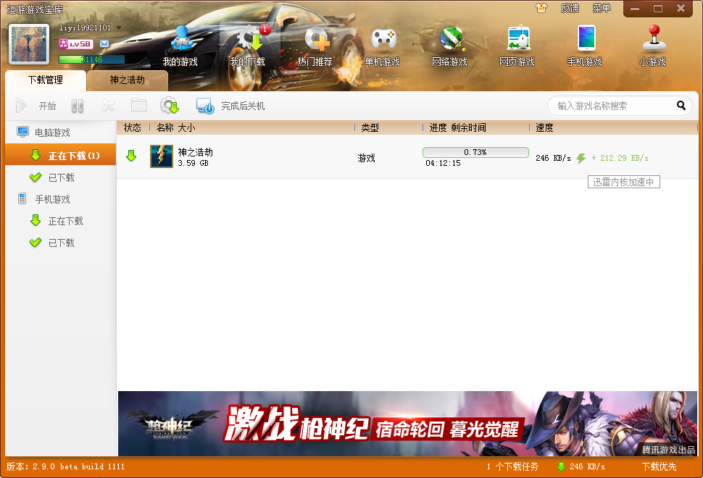Select 已下载 under sidebar 手机游戏
The width and height of the screenshot is (703, 478).
(61, 243)
